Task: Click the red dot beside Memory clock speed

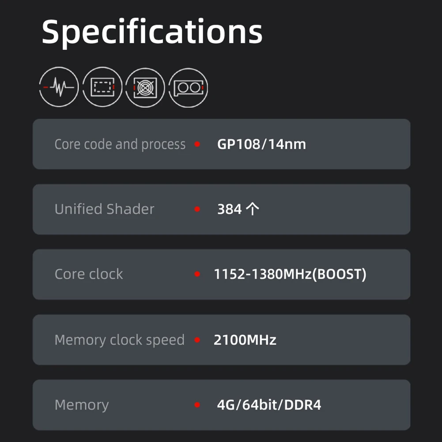Action: pos(197,340)
